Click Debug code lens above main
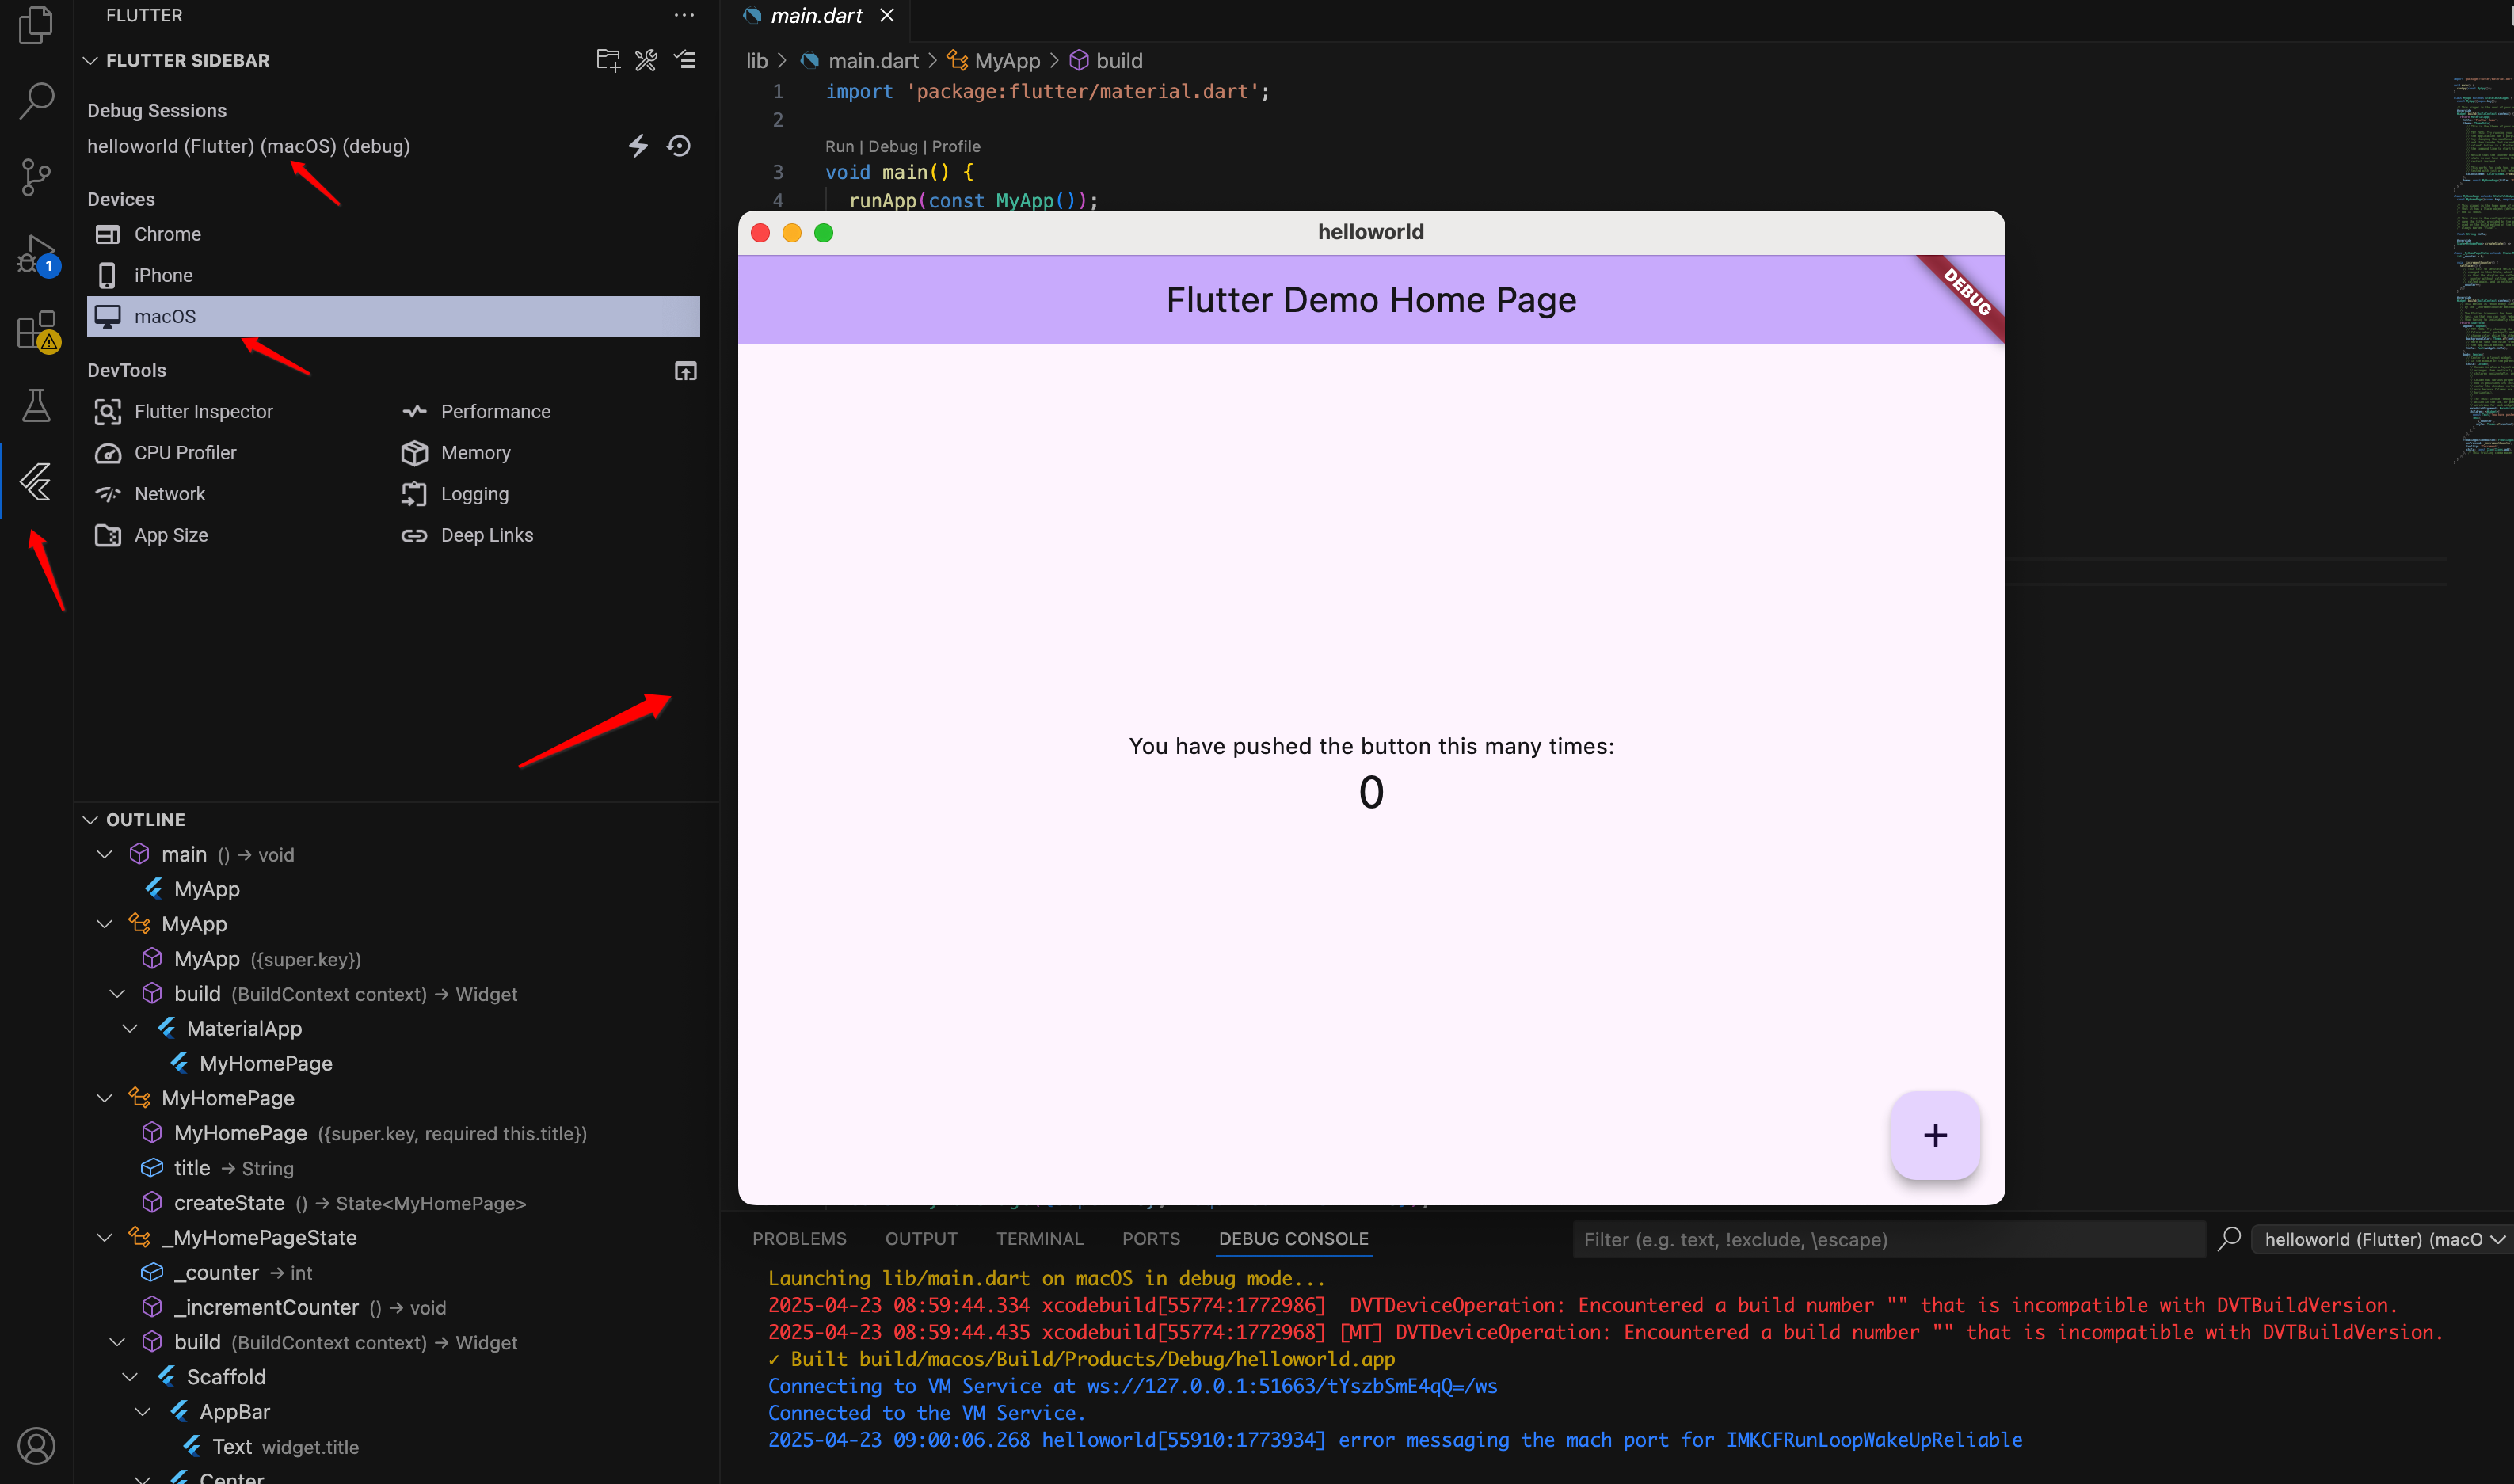 point(893,146)
